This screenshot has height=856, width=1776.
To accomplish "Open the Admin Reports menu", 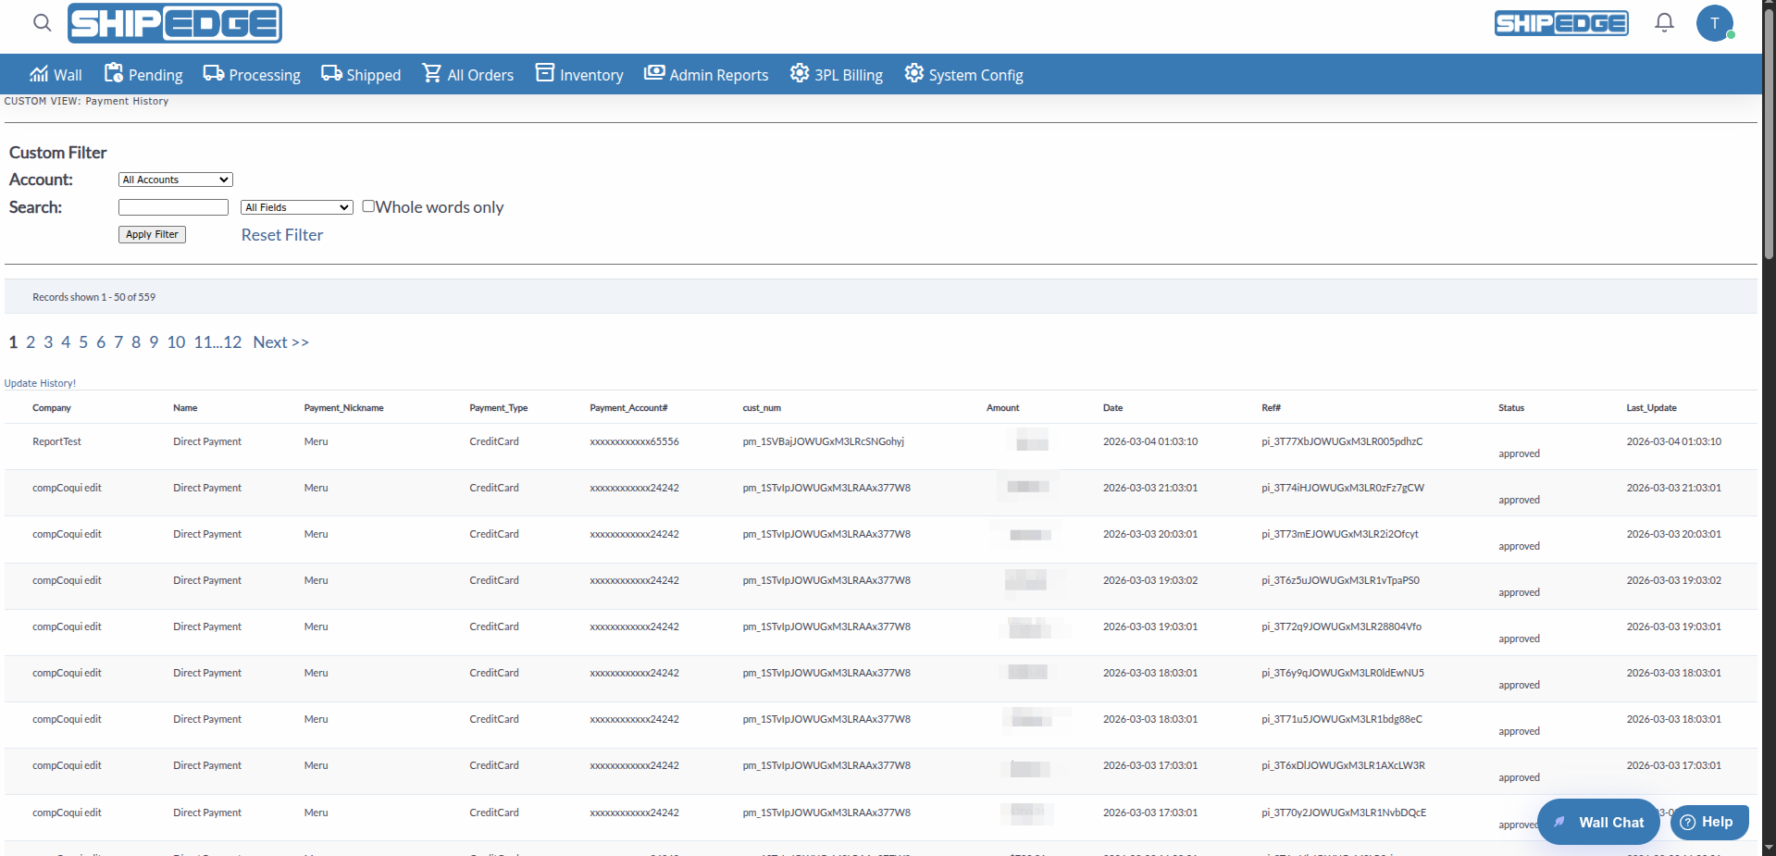I will click(706, 75).
